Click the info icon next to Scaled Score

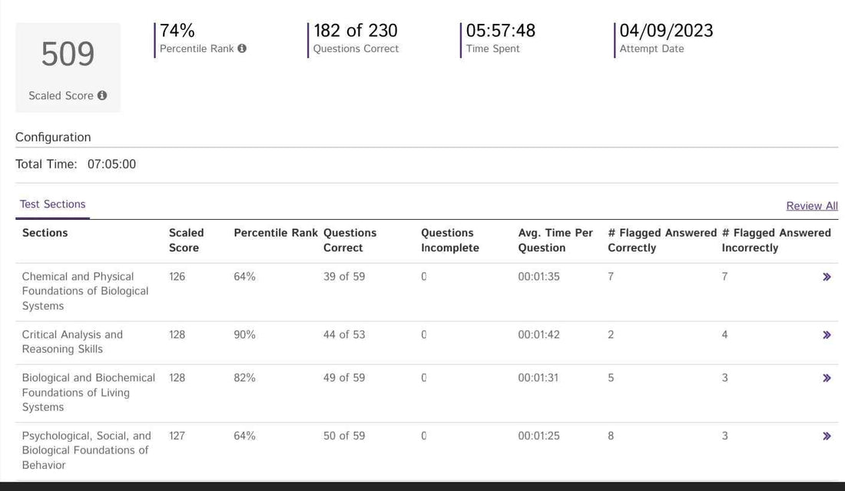[102, 96]
